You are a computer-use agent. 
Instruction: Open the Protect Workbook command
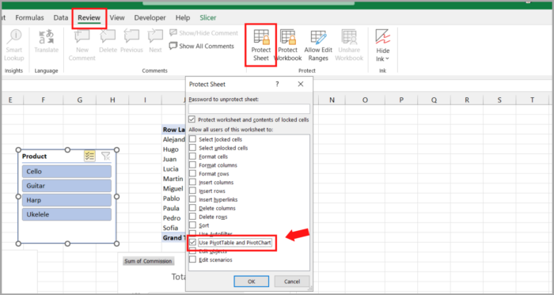287,45
